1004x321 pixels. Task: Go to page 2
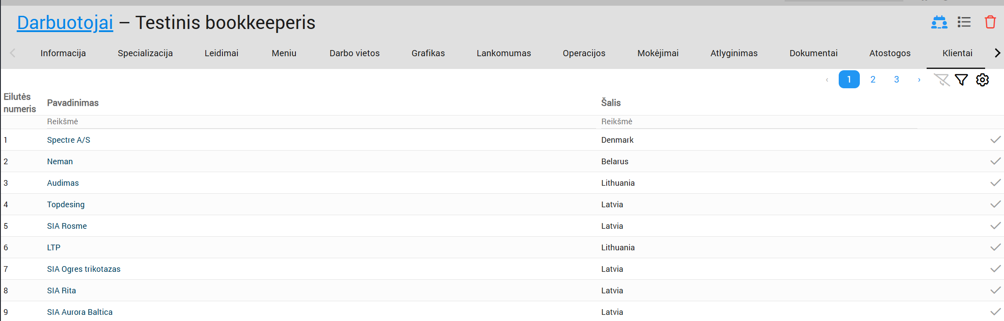click(873, 79)
